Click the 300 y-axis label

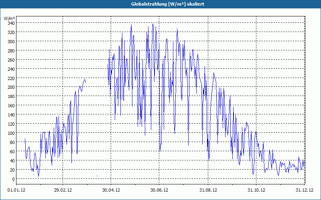11,42
